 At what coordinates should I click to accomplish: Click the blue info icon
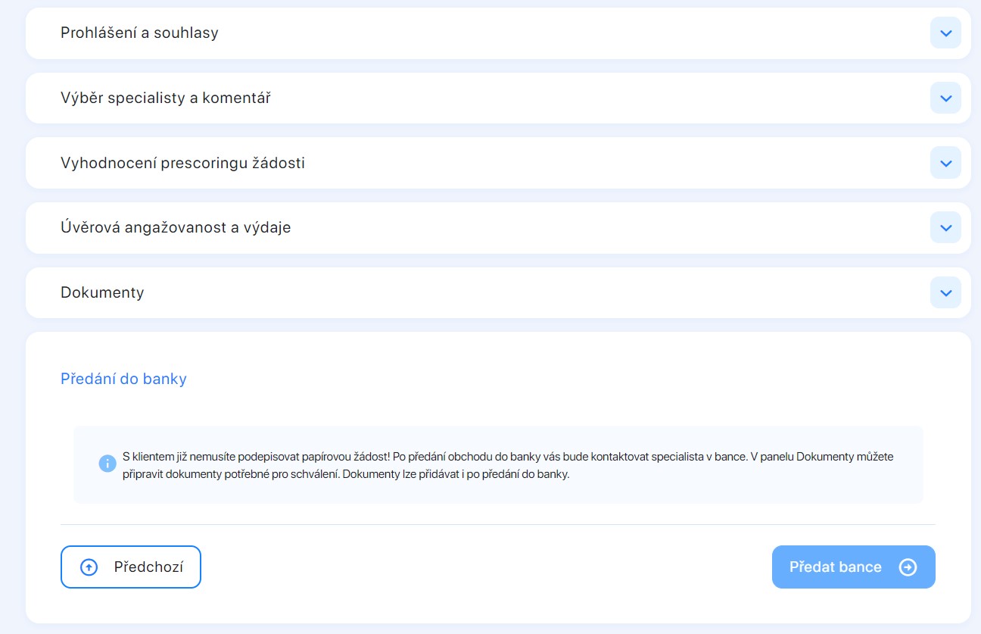(x=107, y=463)
